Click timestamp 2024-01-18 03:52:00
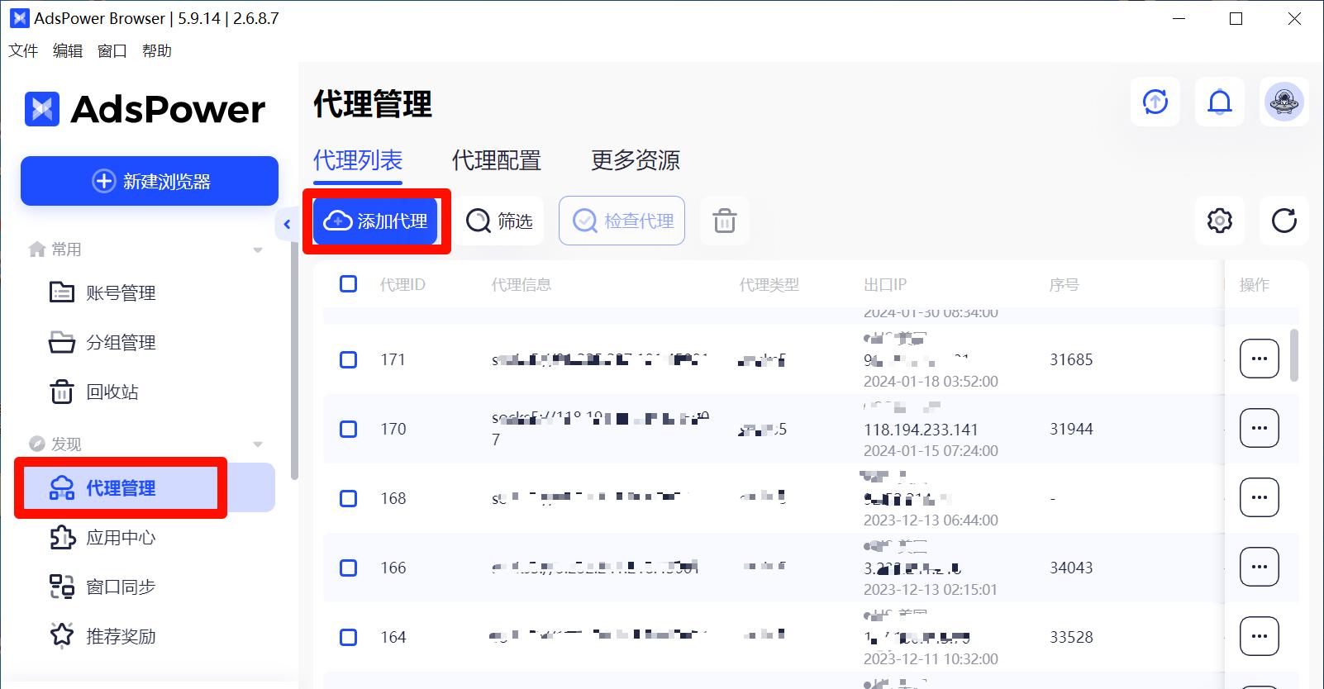The width and height of the screenshot is (1324, 689). [931, 382]
